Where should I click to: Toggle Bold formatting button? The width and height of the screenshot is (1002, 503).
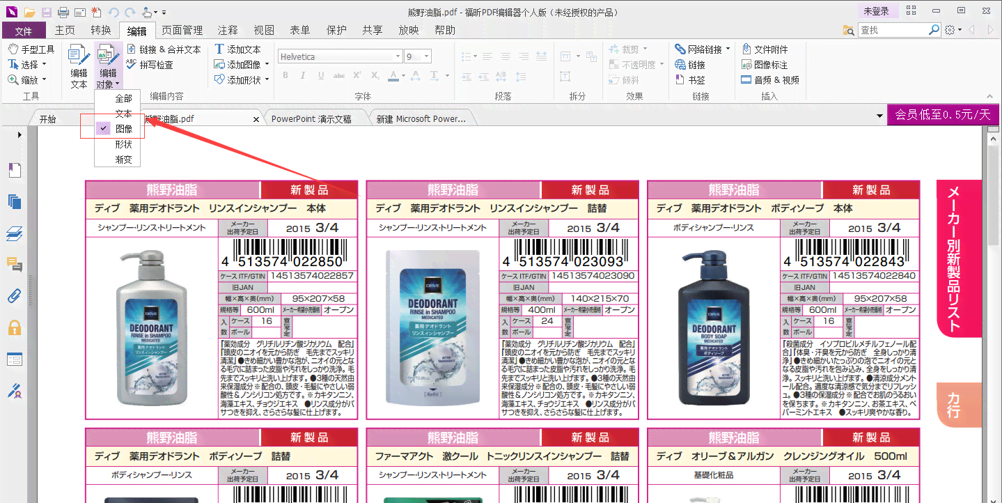click(x=285, y=75)
